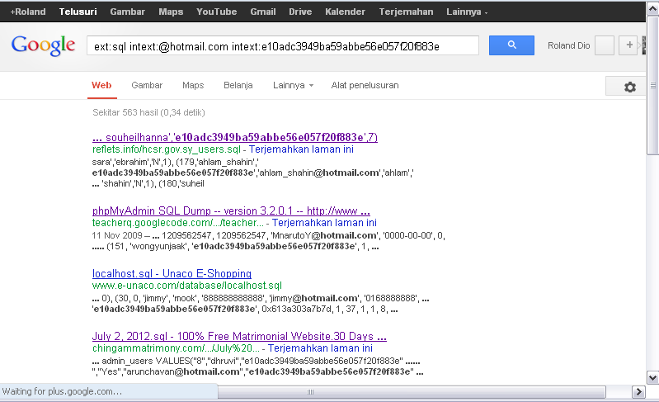Open Gambar in the black top bar
This screenshot has height=402, width=659.
point(127,12)
